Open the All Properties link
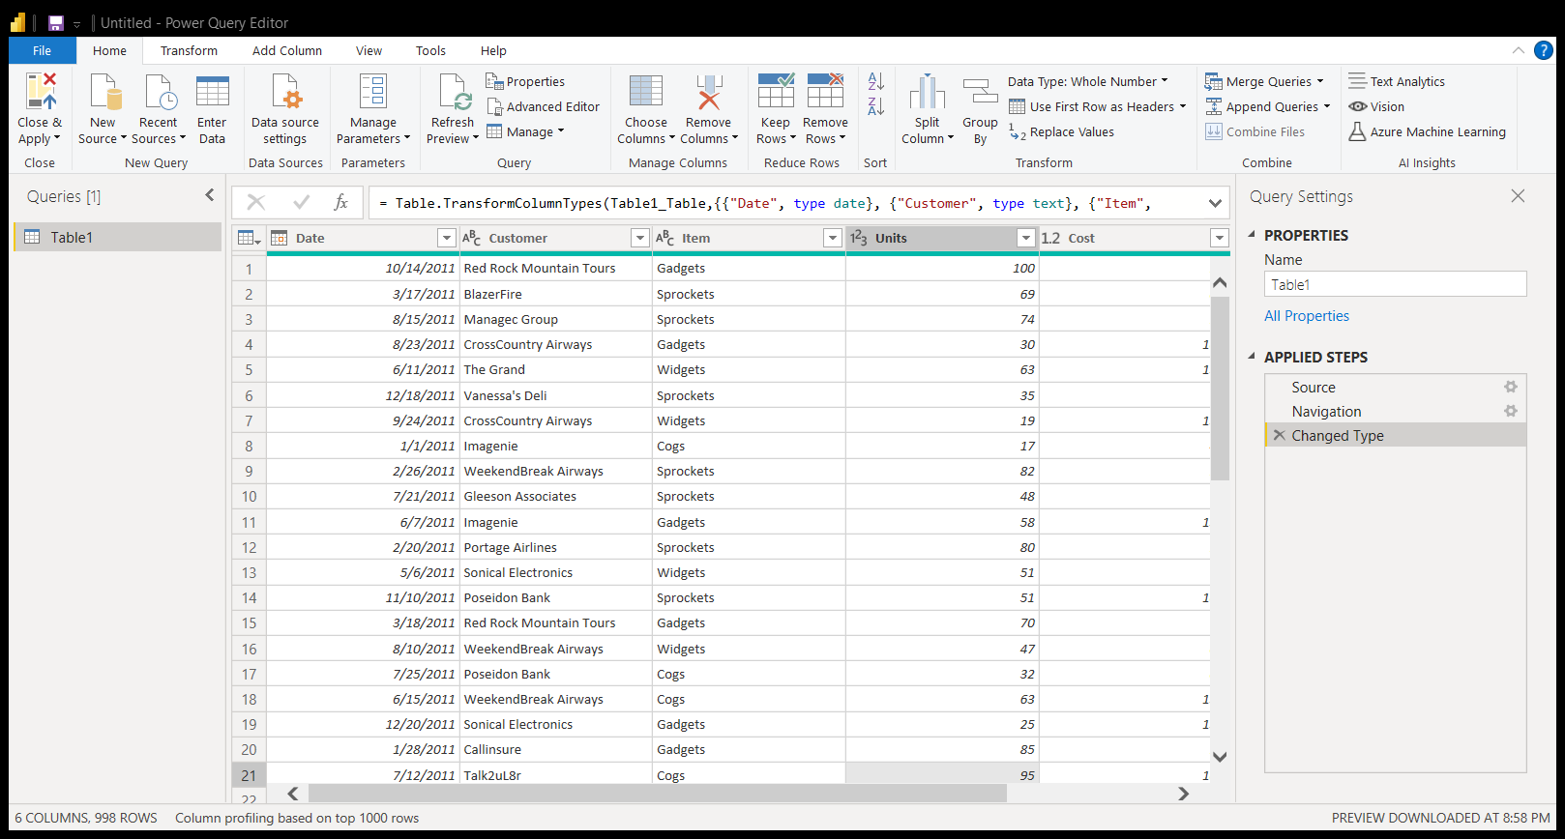 pos(1307,316)
